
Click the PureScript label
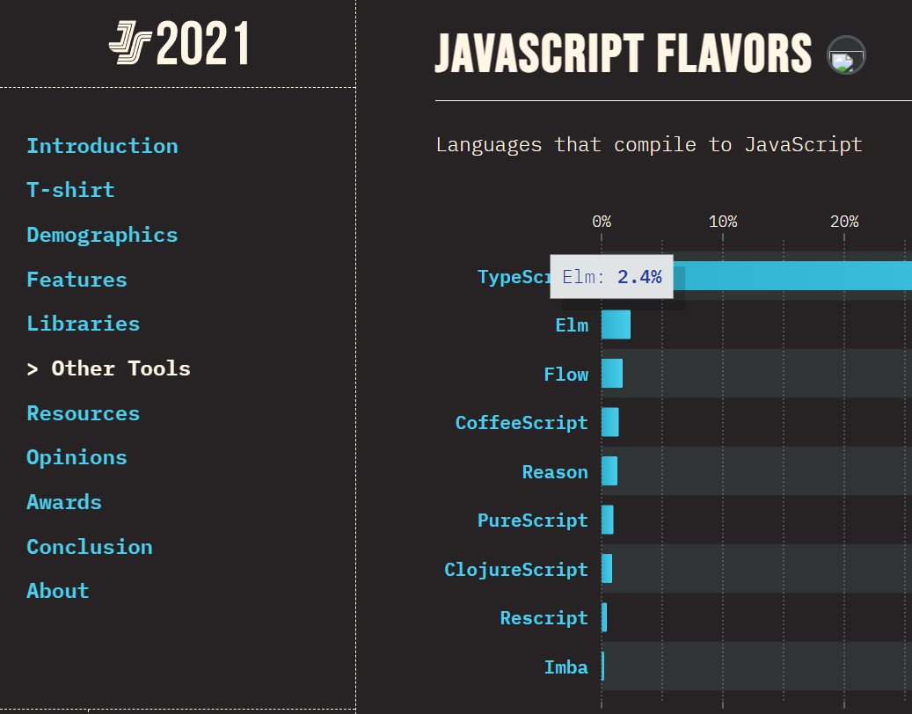click(533, 521)
